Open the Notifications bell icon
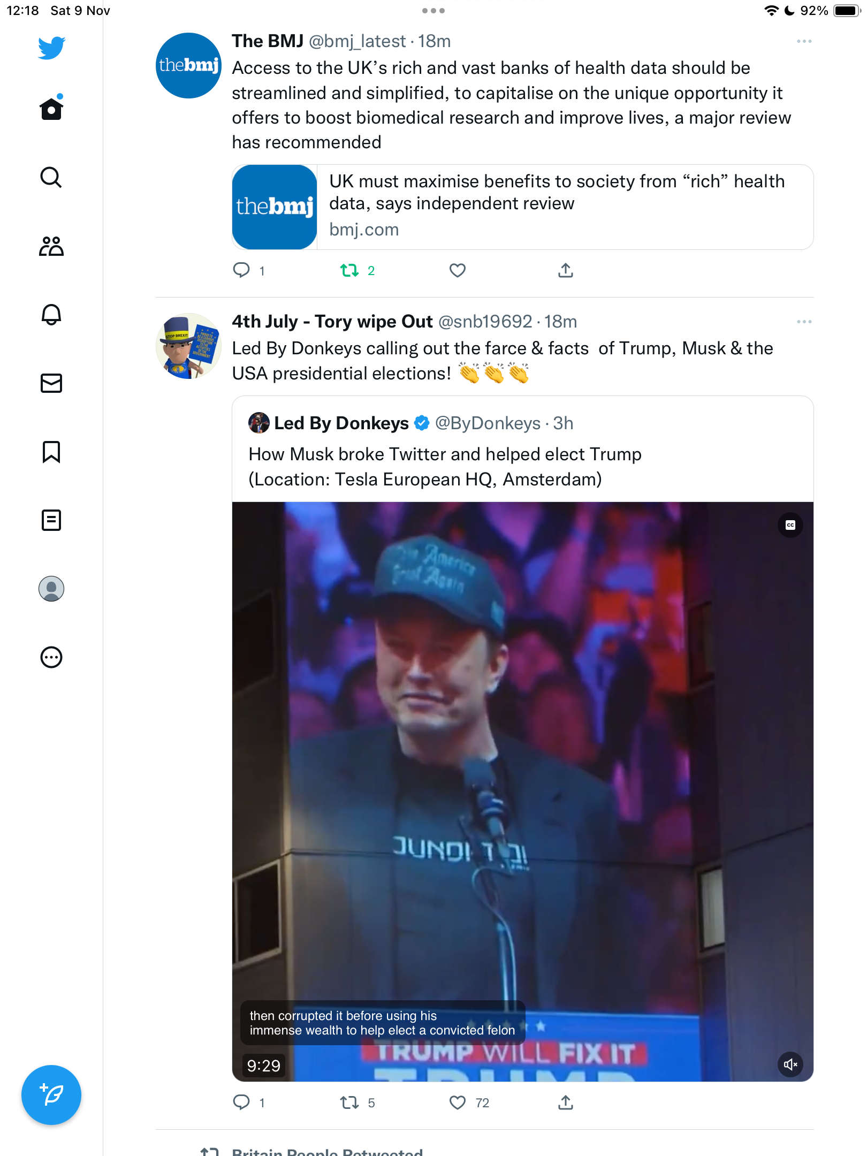The width and height of the screenshot is (867, 1156). [x=51, y=315]
